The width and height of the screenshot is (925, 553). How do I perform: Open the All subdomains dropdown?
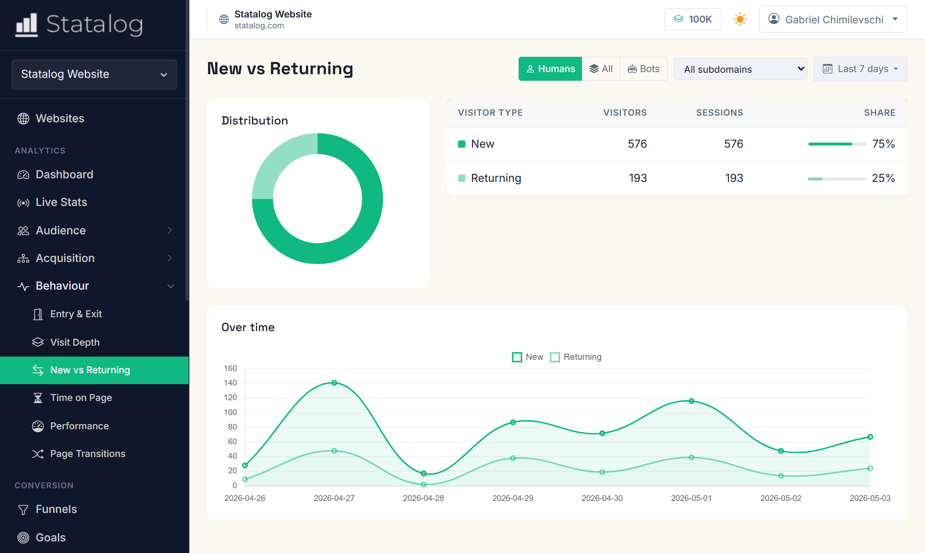tap(740, 69)
